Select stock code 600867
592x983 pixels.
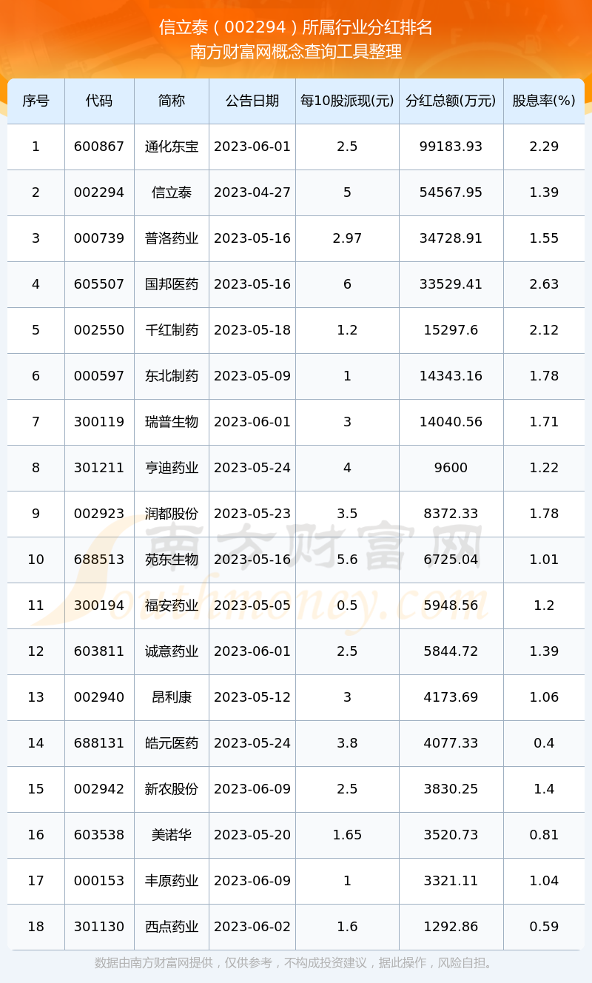click(99, 147)
